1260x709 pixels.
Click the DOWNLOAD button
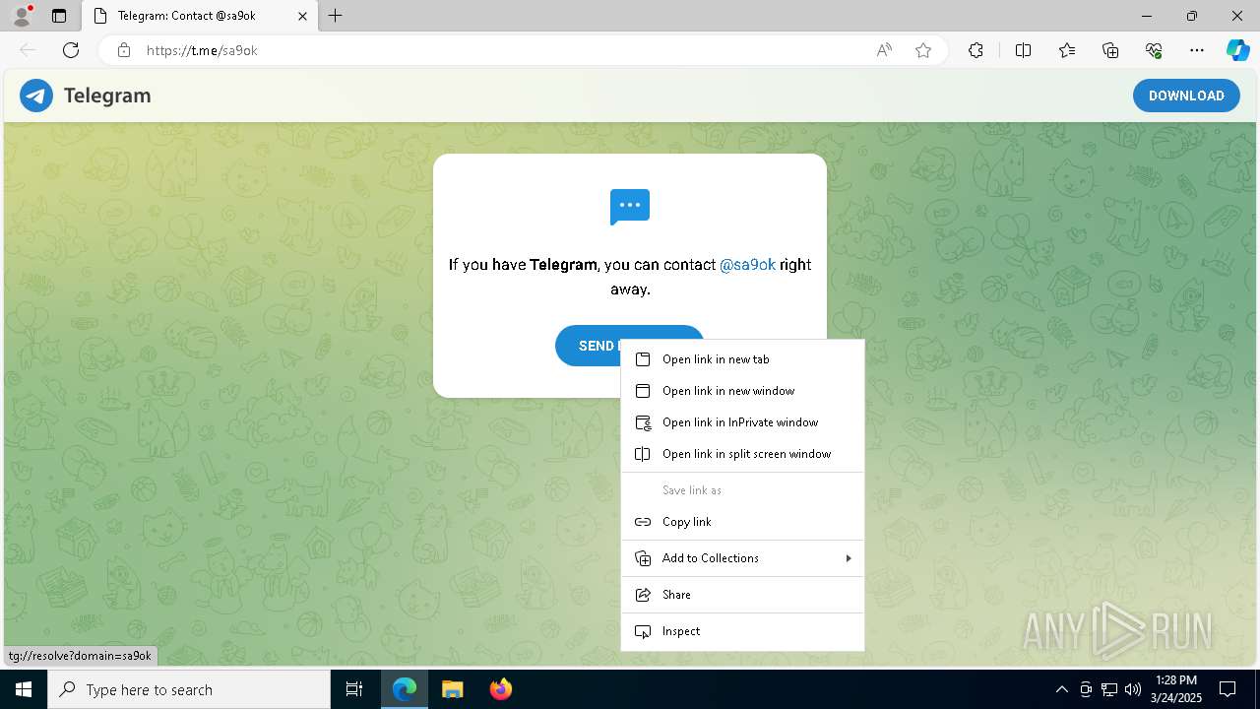1186,96
